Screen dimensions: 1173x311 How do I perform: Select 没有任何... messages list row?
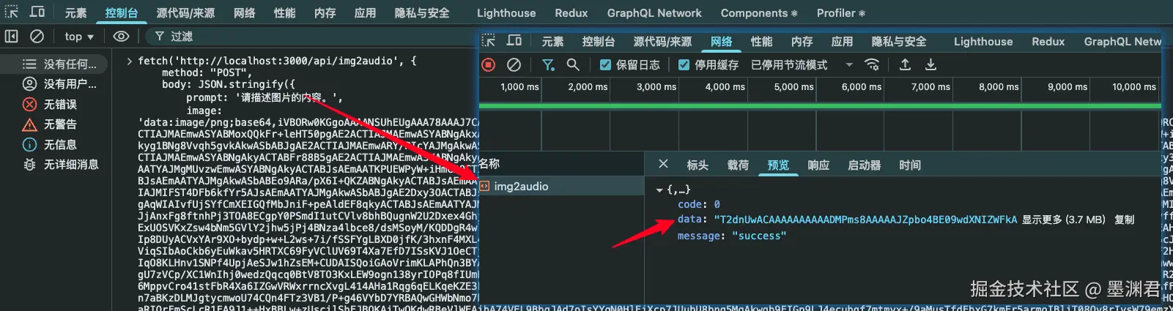[x=56, y=64]
